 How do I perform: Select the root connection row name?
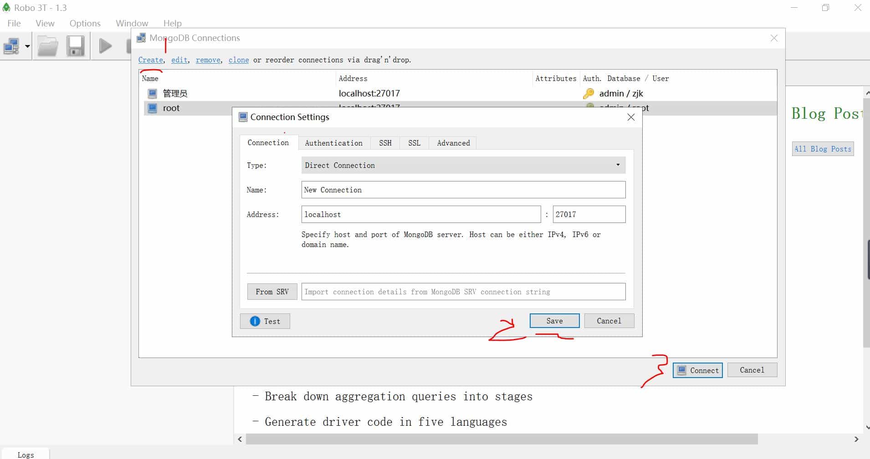171,108
